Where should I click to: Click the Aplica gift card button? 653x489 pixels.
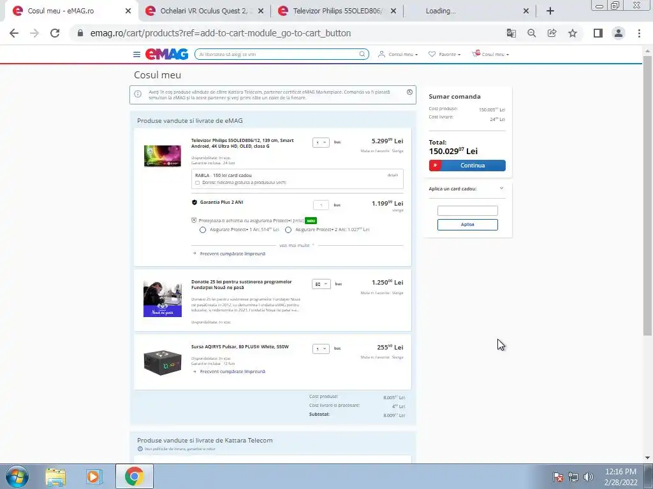point(467,225)
